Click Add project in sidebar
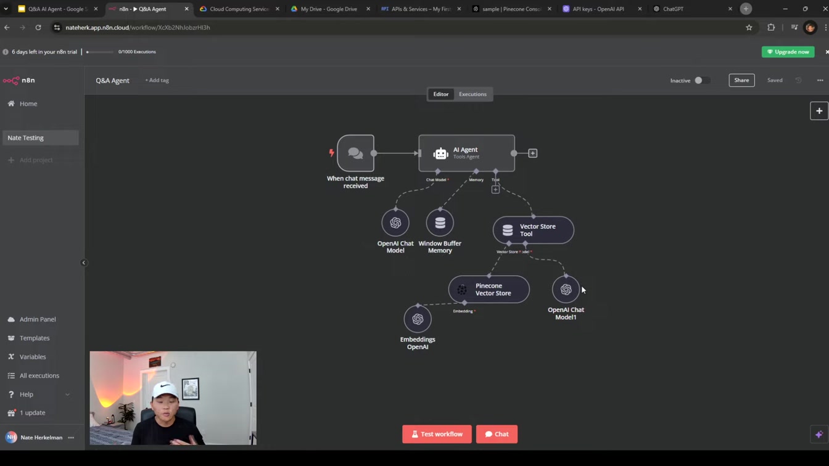Viewport: 829px width, 466px height. [30, 160]
